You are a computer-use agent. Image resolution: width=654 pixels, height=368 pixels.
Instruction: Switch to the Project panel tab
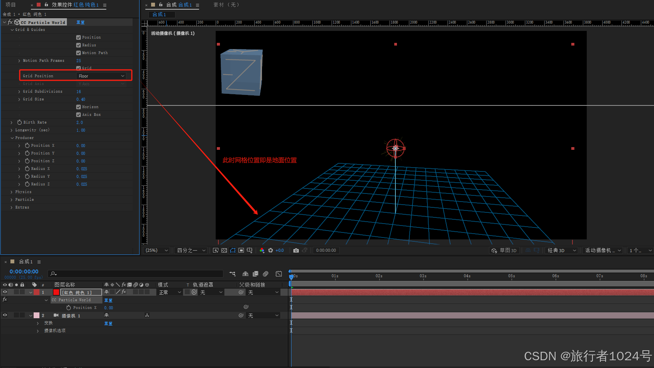[x=11, y=5]
